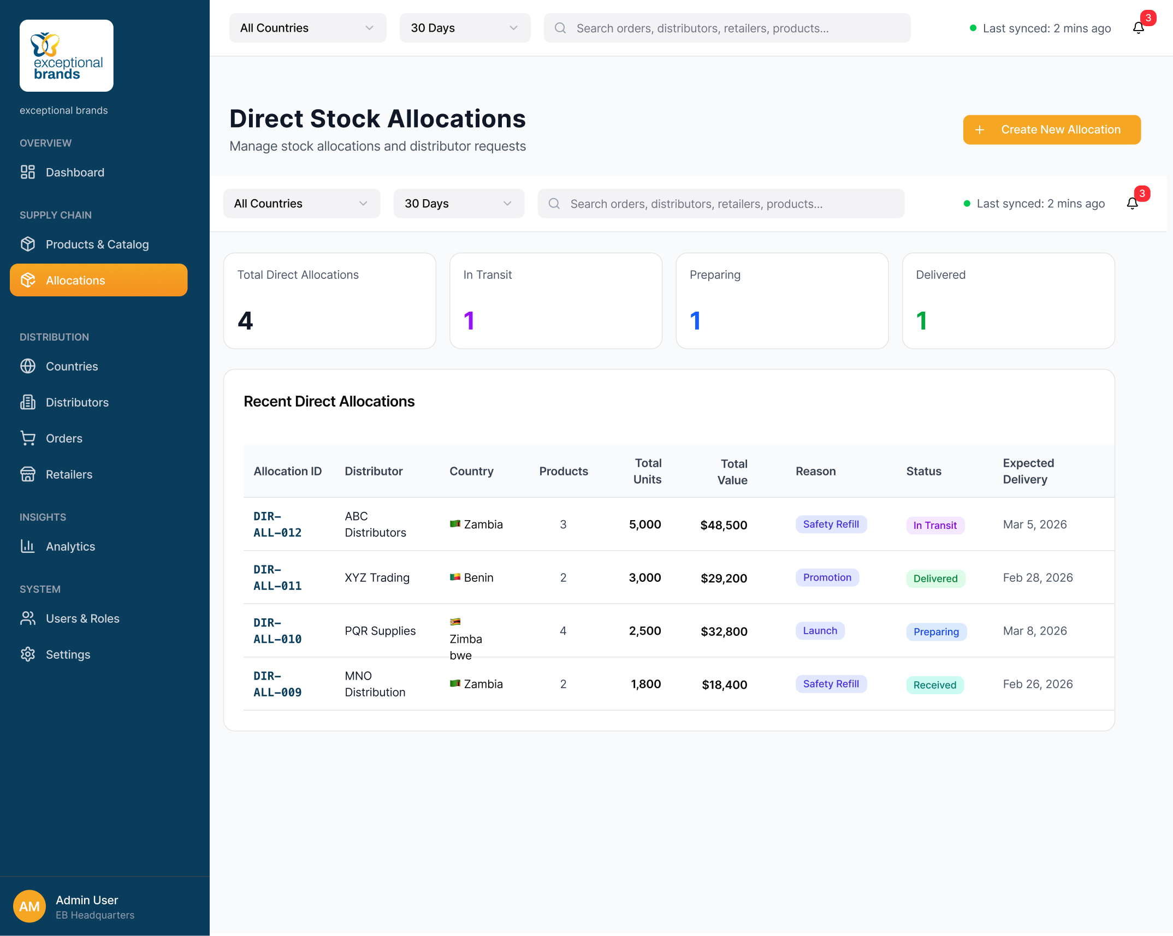Navigate to Countries page
The width and height of the screenshot is (1173, 936).
tap(99, 366)
